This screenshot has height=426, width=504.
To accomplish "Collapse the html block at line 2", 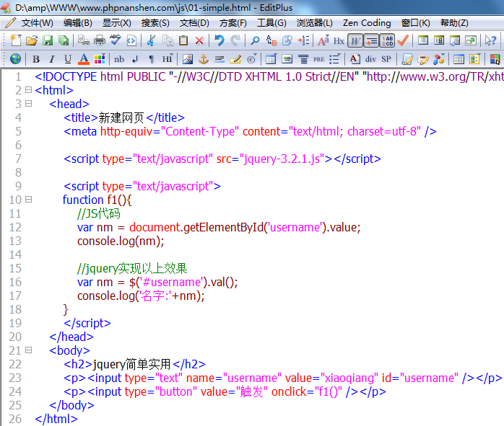I will pyautogui.click(x=29, y=90).
